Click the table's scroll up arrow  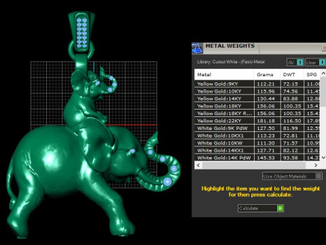(x=323, y=73)
